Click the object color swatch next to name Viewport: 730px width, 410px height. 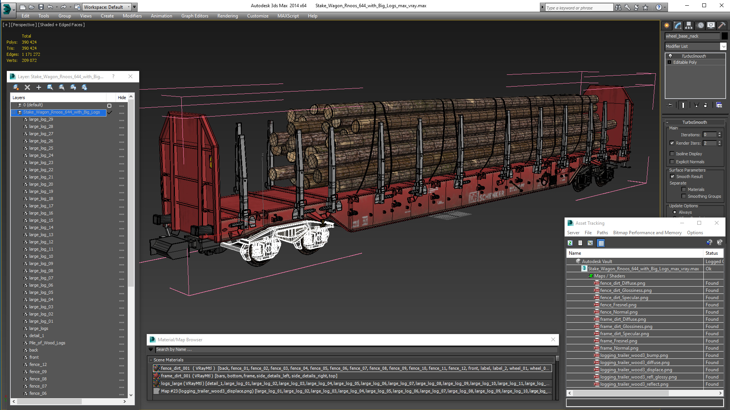tap(725, 36)
